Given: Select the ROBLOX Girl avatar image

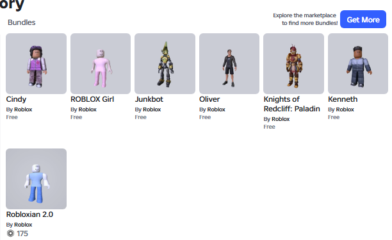Looking at the screenshot, I should coord(101,64).
